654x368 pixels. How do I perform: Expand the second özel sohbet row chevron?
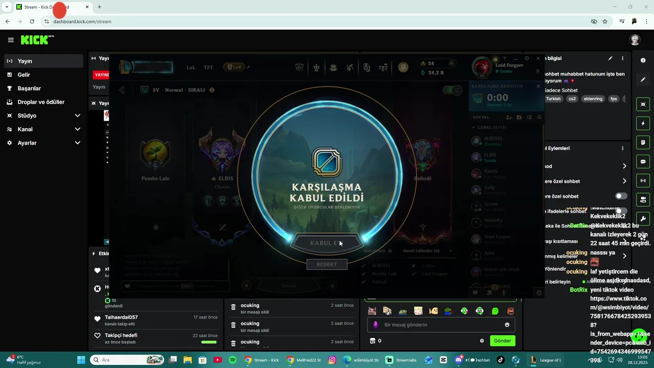tap(624, 181)
